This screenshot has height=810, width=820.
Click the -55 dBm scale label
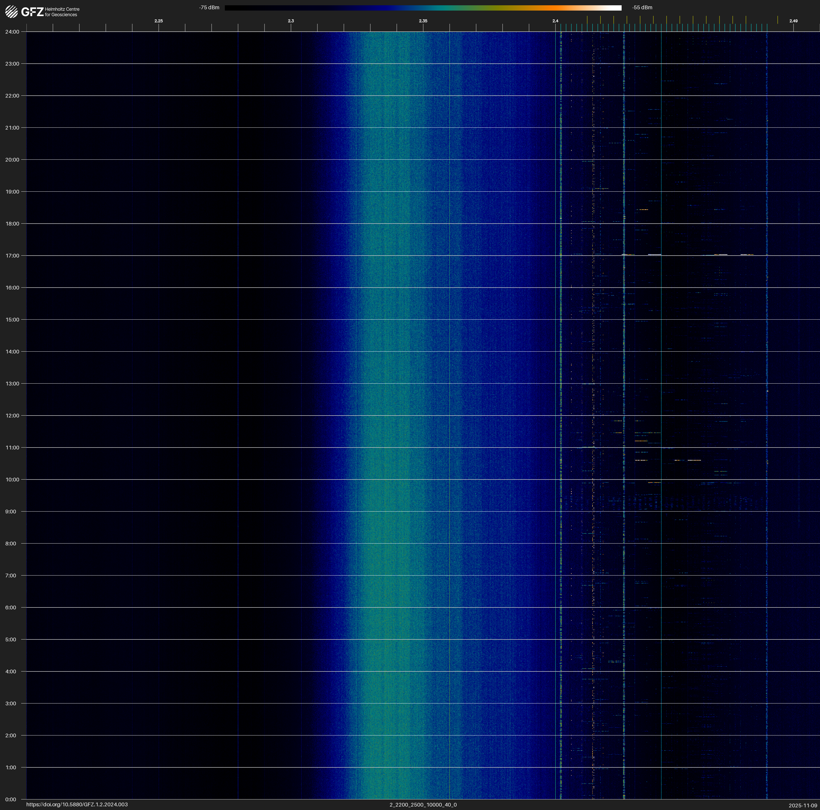coord(642,8)
